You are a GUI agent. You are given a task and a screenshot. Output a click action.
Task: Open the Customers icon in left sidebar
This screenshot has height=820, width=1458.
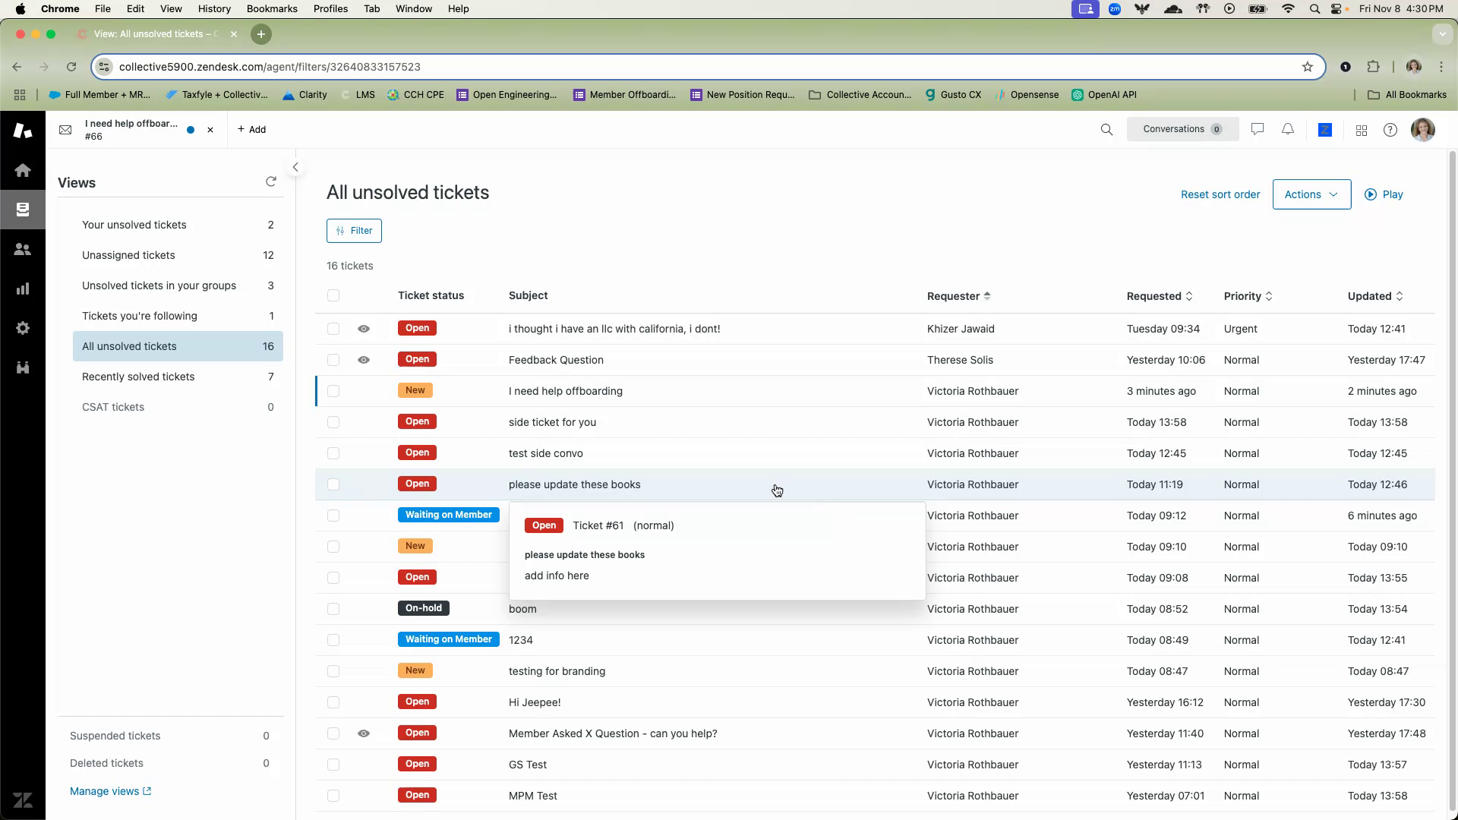[x=23, y=249]
